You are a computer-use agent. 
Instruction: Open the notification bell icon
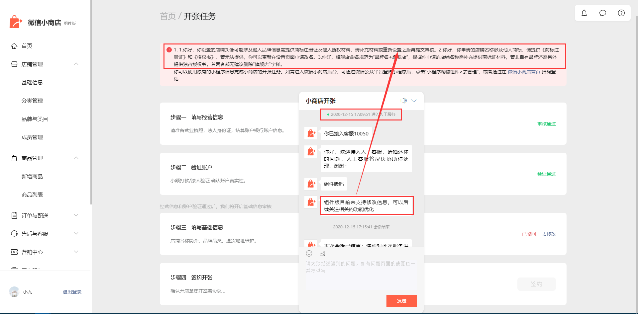[584, 13]
